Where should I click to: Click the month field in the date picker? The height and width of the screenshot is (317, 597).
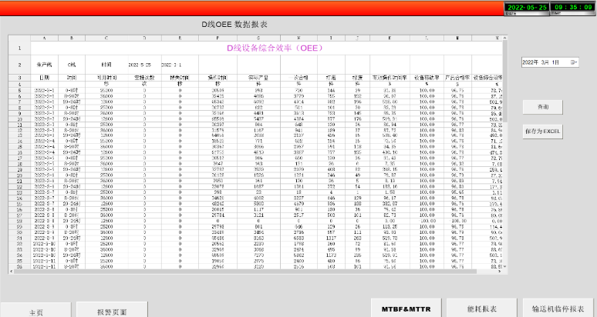point(546,62)
